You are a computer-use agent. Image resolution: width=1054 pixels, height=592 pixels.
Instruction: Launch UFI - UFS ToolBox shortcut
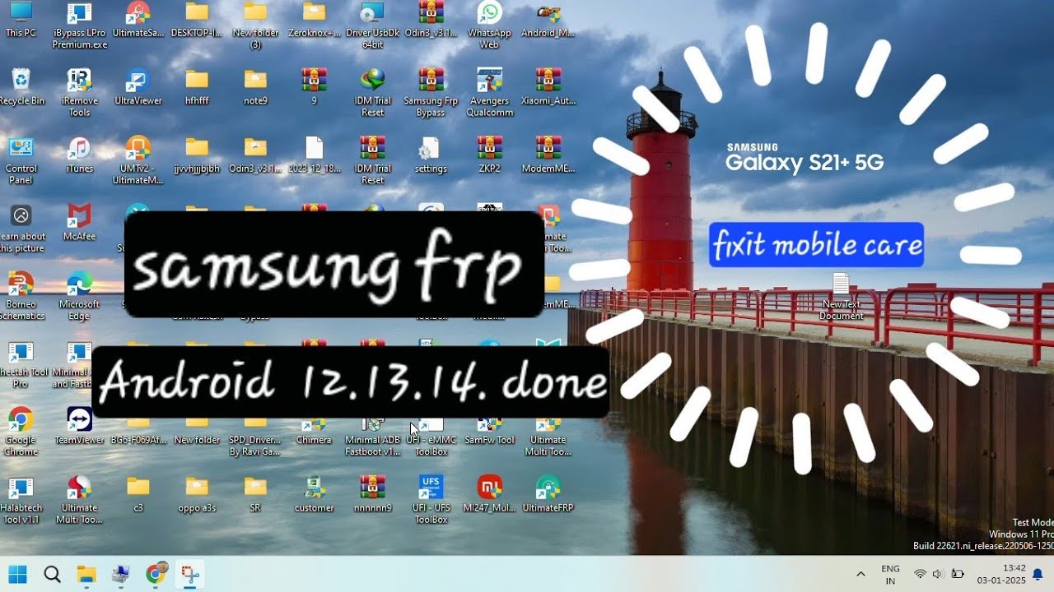(431, 499)
